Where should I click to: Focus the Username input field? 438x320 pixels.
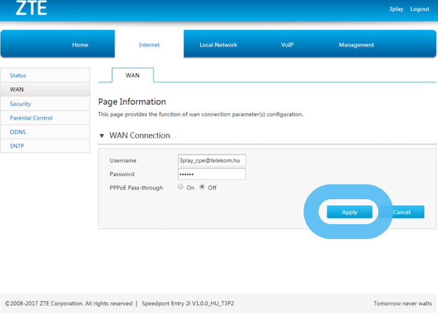click(x=212, y=161)
